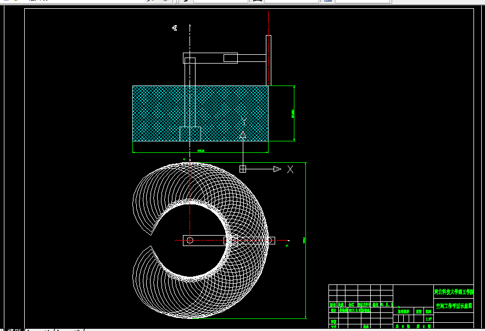Select the horizontal dimension text below the hatch

(x=200, y=151)
